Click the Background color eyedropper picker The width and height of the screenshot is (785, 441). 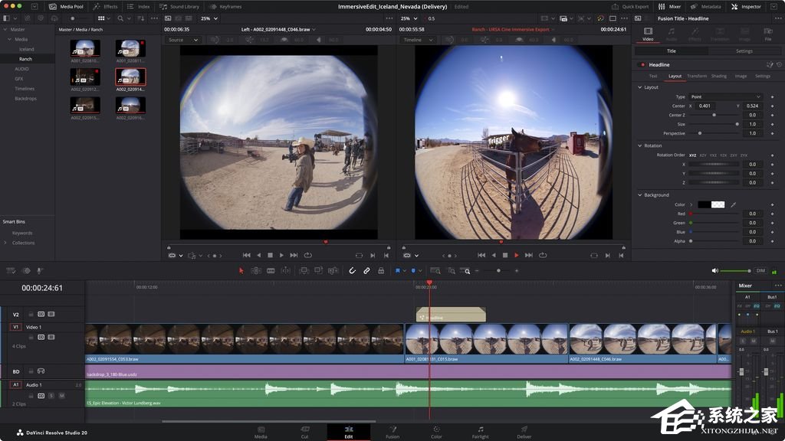coord(733,204)
